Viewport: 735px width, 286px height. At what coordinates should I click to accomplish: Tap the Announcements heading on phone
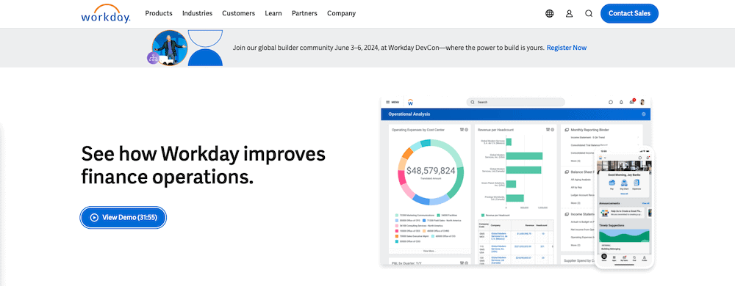(609, 203)
